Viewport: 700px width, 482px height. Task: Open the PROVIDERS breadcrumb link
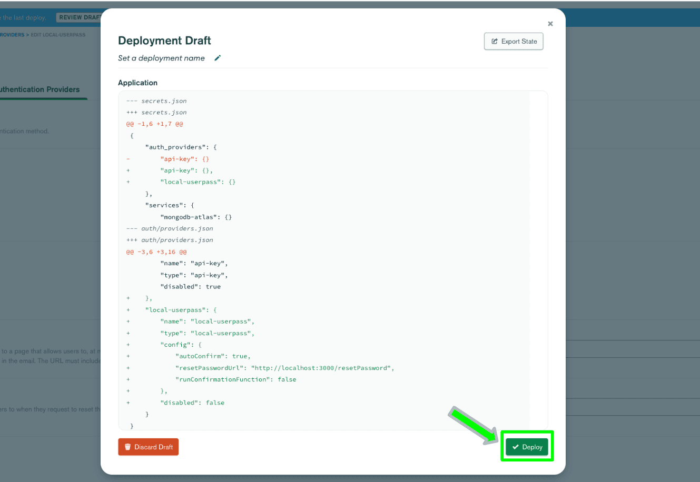click(12, 35)
